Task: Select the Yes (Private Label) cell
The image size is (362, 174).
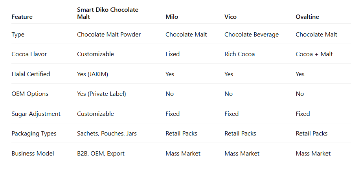Action: [101, 94]
